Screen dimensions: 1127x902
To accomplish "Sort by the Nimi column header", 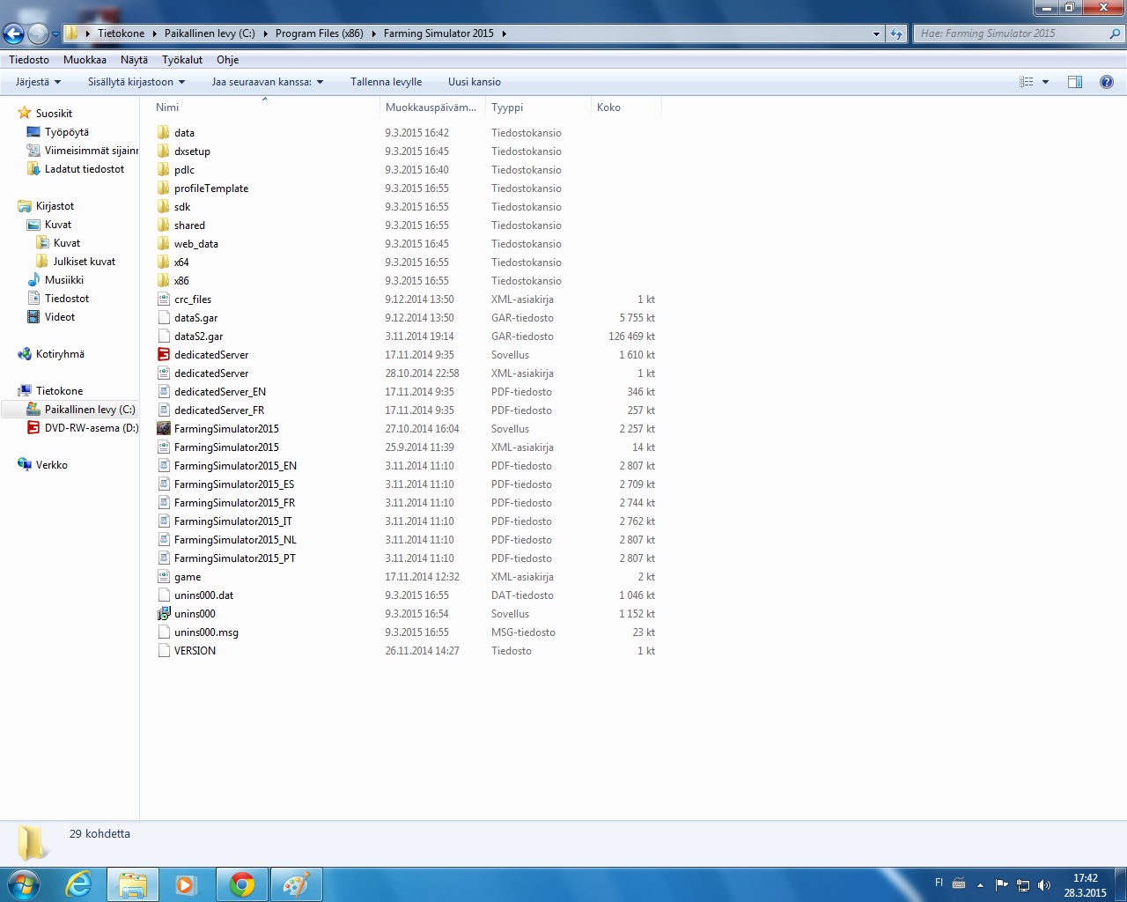I will coord(264,107).
